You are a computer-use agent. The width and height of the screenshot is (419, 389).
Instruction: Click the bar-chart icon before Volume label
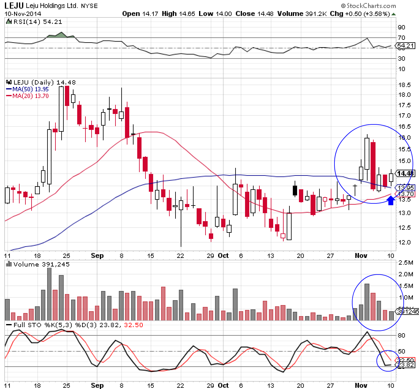[x=9, y=264]
